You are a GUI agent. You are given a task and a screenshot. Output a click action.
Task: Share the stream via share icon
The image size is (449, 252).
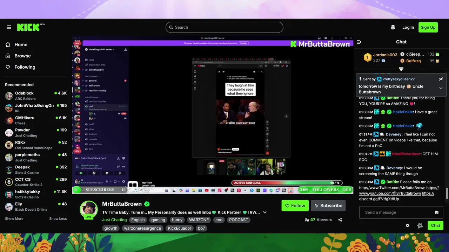pos(340,220)
